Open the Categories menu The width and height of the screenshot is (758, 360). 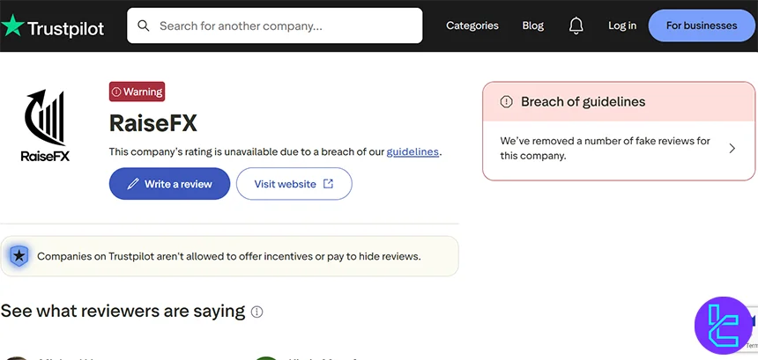click(x=472, y=26)
